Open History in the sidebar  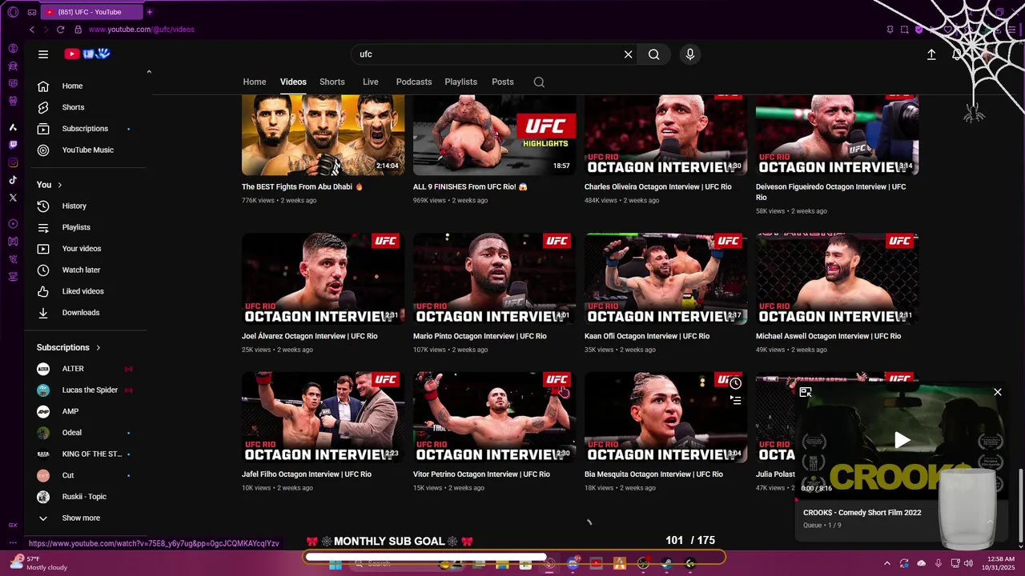90,206
